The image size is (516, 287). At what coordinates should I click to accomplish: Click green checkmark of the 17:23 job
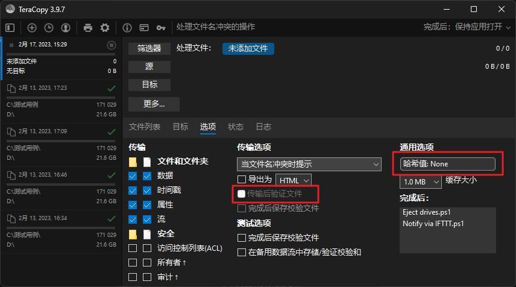pos(112,88)
